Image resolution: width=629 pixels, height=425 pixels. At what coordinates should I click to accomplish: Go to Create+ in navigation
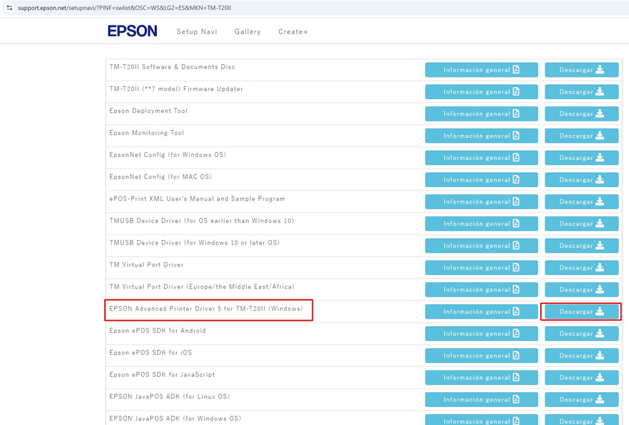293,31
